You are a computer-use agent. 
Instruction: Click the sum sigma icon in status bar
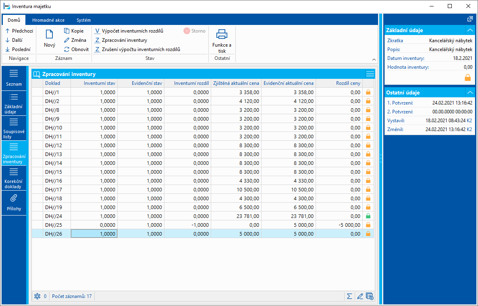[x=349, y=296]
